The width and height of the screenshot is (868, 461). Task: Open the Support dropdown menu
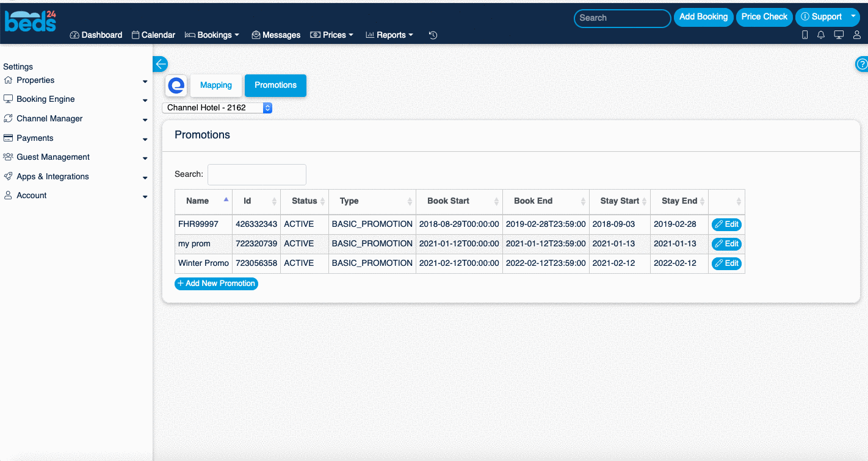coord(827,17)
